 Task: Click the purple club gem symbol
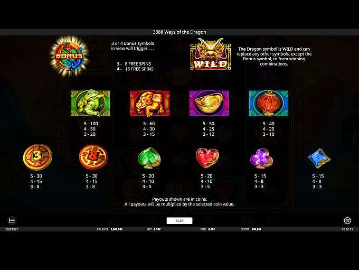point(261,158)
